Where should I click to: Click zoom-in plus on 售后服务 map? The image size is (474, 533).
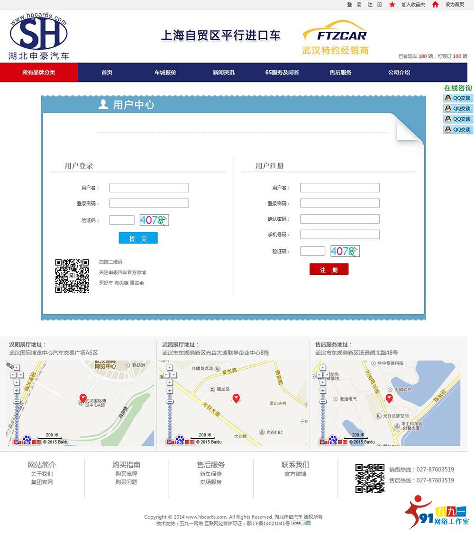click(323, 390)
